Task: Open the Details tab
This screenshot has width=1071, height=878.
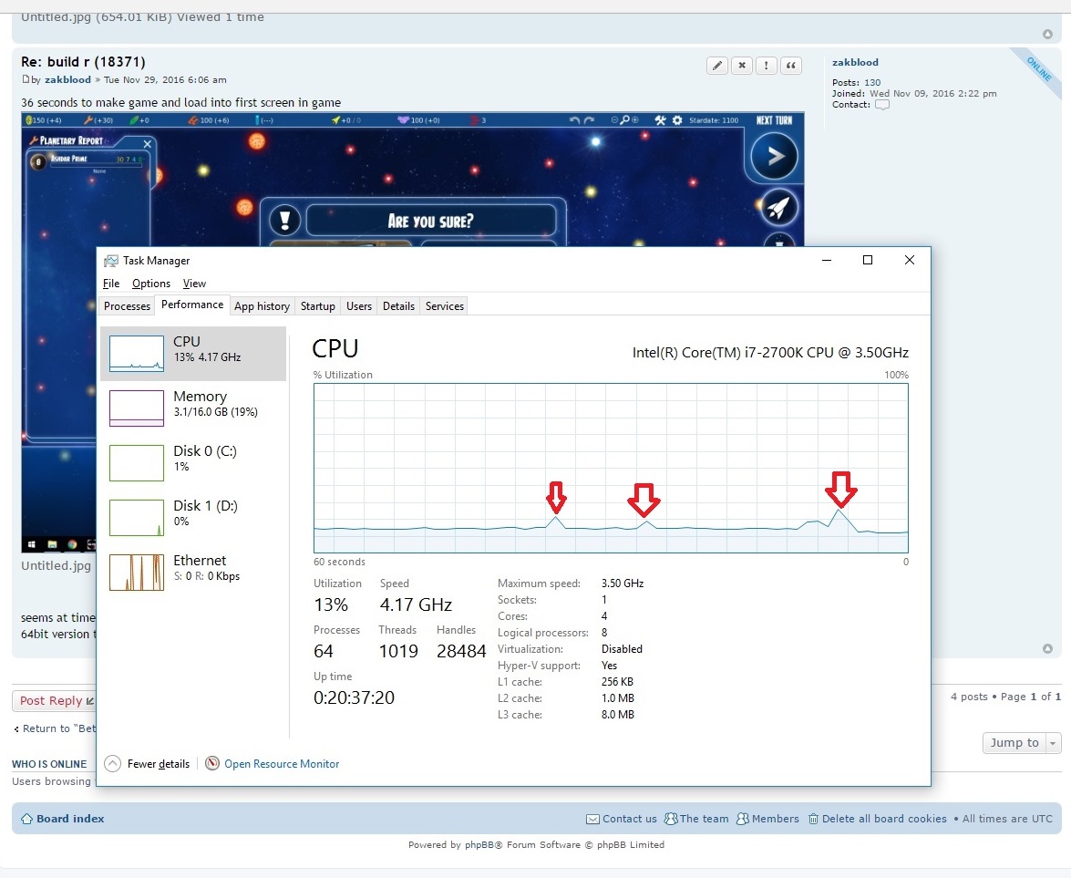Action: 398,306
